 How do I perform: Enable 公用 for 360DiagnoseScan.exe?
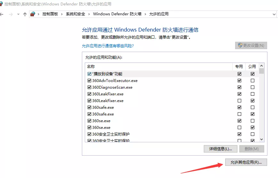pyautogui.click(x=252, y=87)
